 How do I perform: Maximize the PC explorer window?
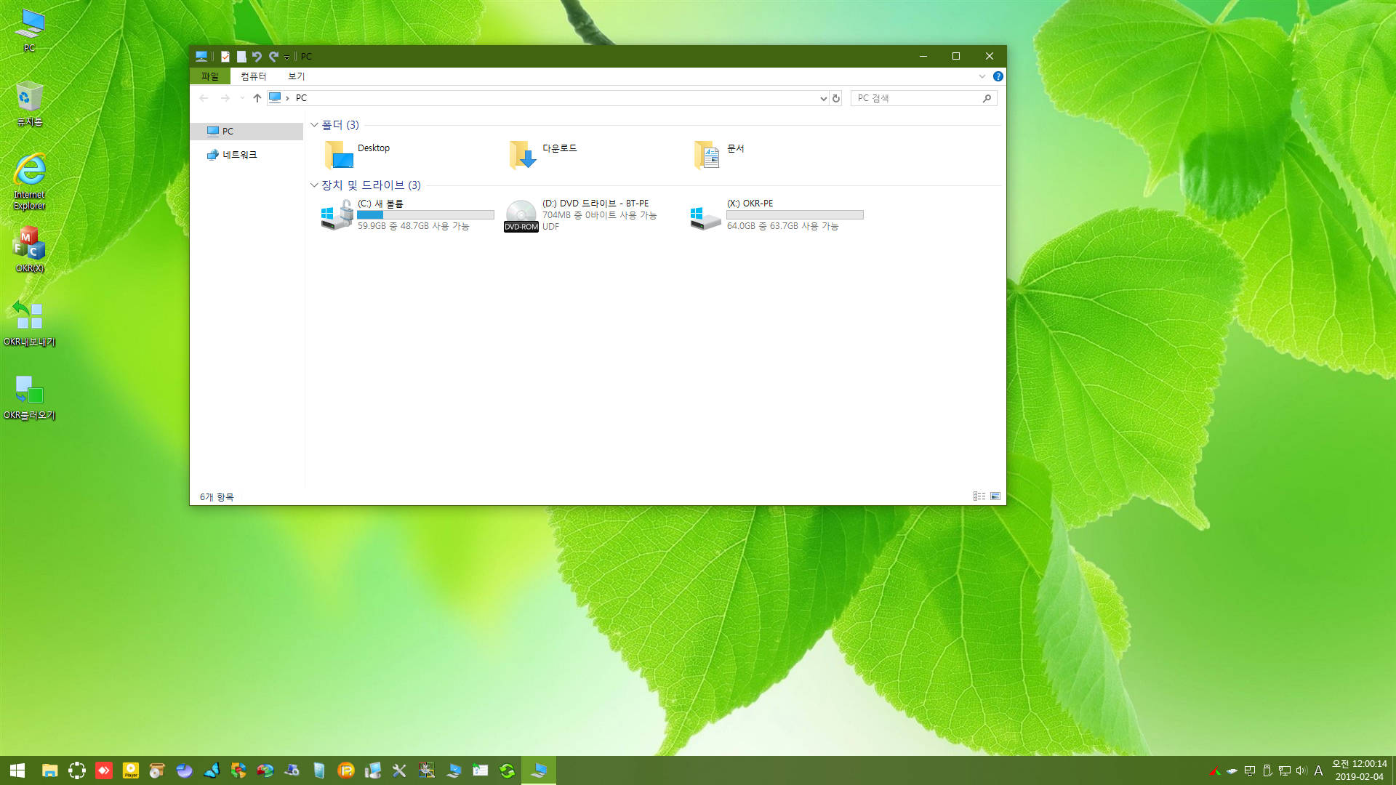(x=956, y=56)
